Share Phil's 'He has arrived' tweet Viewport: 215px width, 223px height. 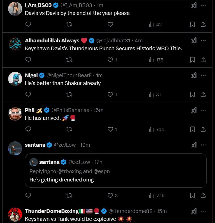(203, 129)
